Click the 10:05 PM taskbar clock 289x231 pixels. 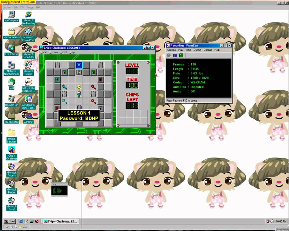coord(281,221)
